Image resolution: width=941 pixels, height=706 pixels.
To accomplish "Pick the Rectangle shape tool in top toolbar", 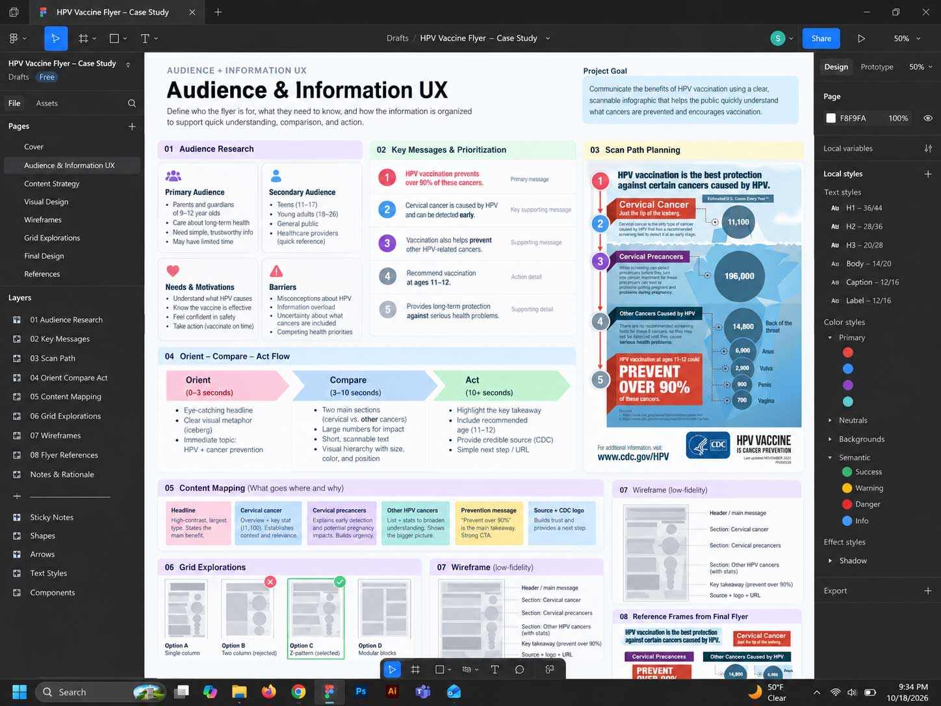I will (114, 38).
